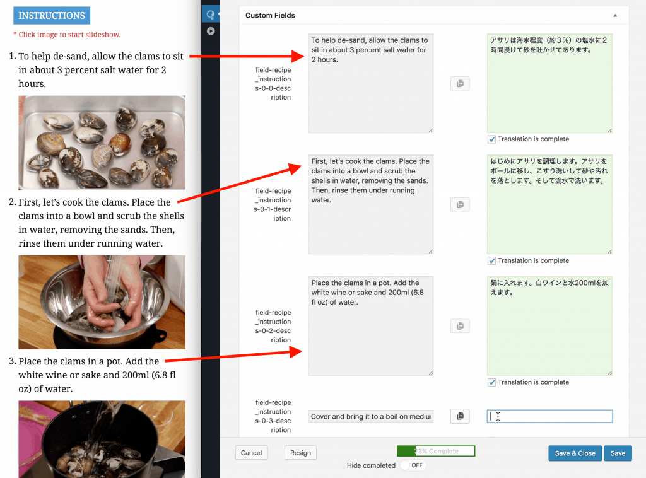Uncheck 'Translation is complete' for the first field
Viewport: 646px width, 478px height.
point(491,139)
